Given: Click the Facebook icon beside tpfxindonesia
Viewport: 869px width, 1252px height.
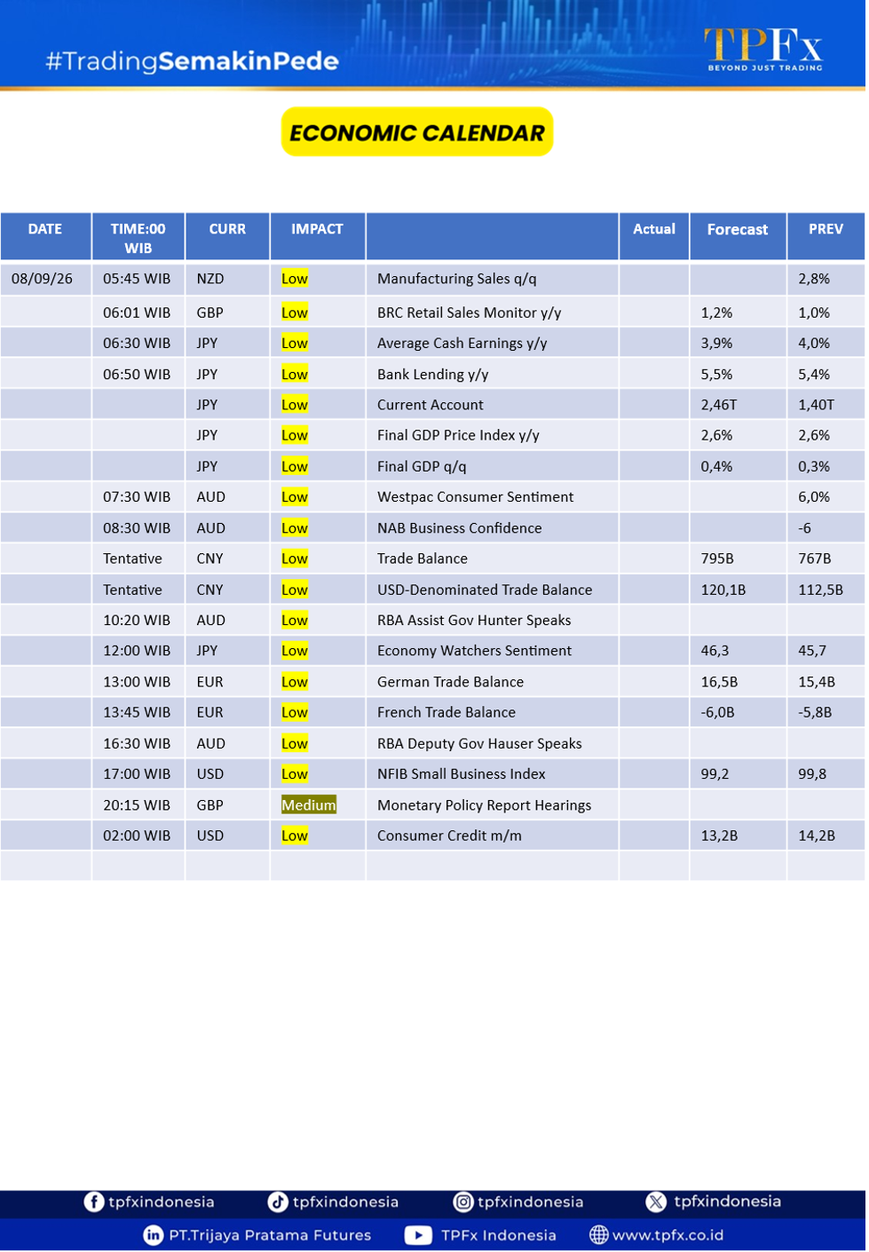Looking at the screenshot, I should tap(93, 1201).
